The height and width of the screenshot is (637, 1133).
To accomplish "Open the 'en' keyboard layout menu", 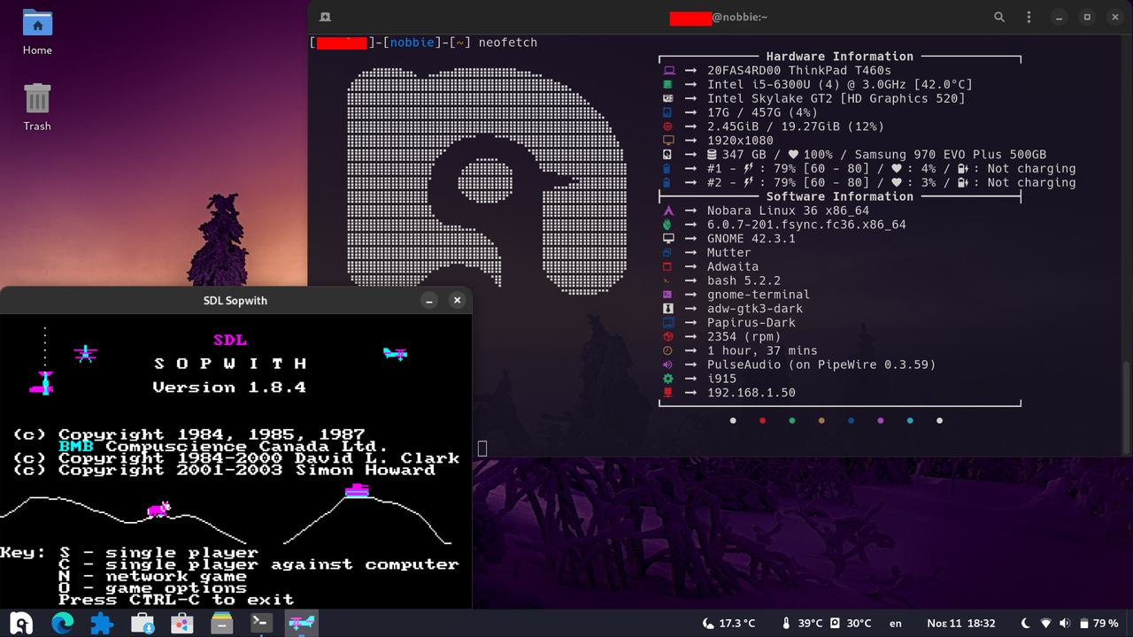I will click(x=896, y=624).
